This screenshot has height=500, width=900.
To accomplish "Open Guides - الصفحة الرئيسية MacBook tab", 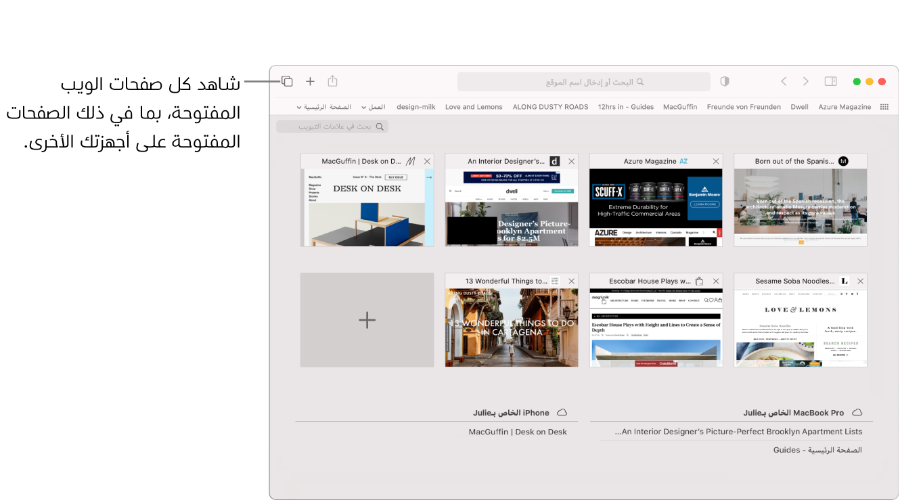I will coord(817,450).
